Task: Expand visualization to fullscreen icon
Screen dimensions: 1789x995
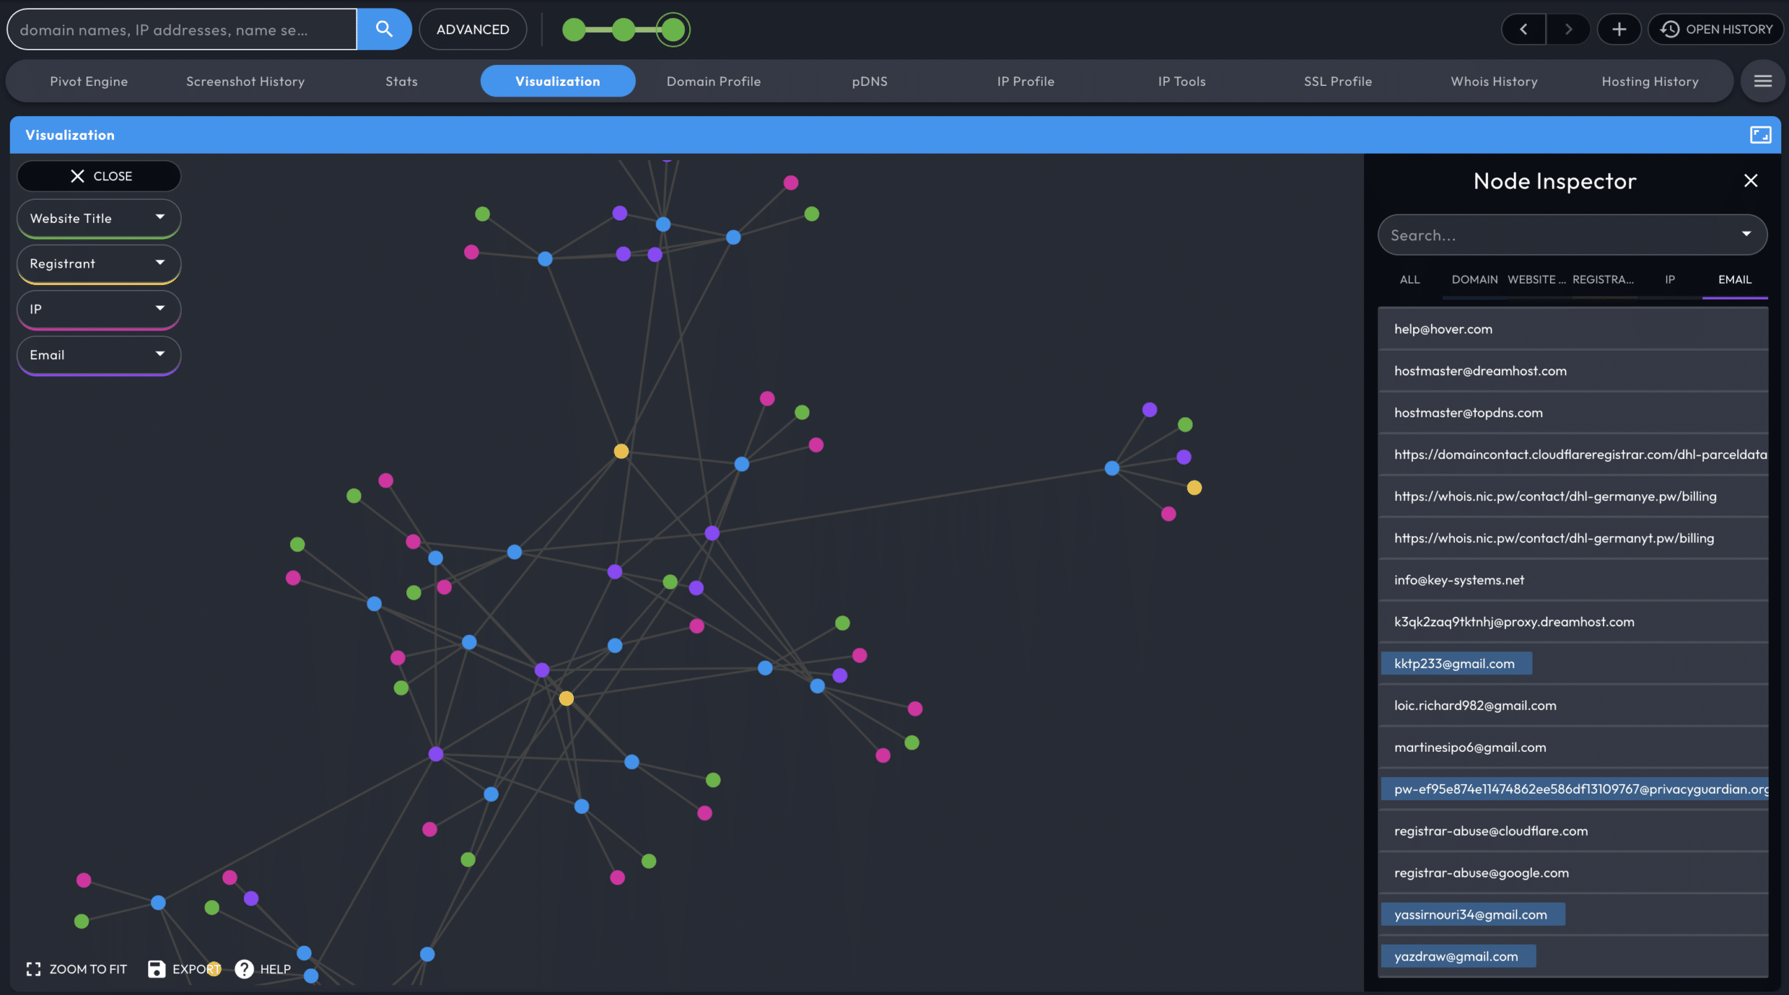Action: 1760,135
